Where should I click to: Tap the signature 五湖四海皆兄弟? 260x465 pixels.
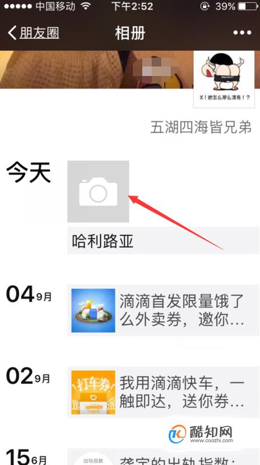[x=201, y=127]
